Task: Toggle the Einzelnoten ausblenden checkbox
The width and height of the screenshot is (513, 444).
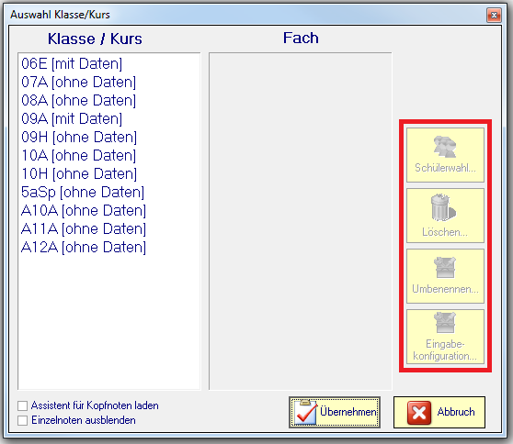Action: pos(23,420)
